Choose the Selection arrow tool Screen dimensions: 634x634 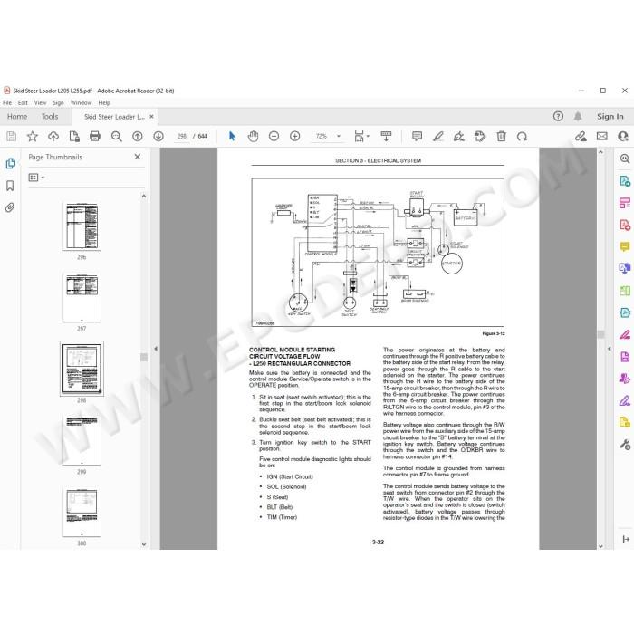pos(232,136)
